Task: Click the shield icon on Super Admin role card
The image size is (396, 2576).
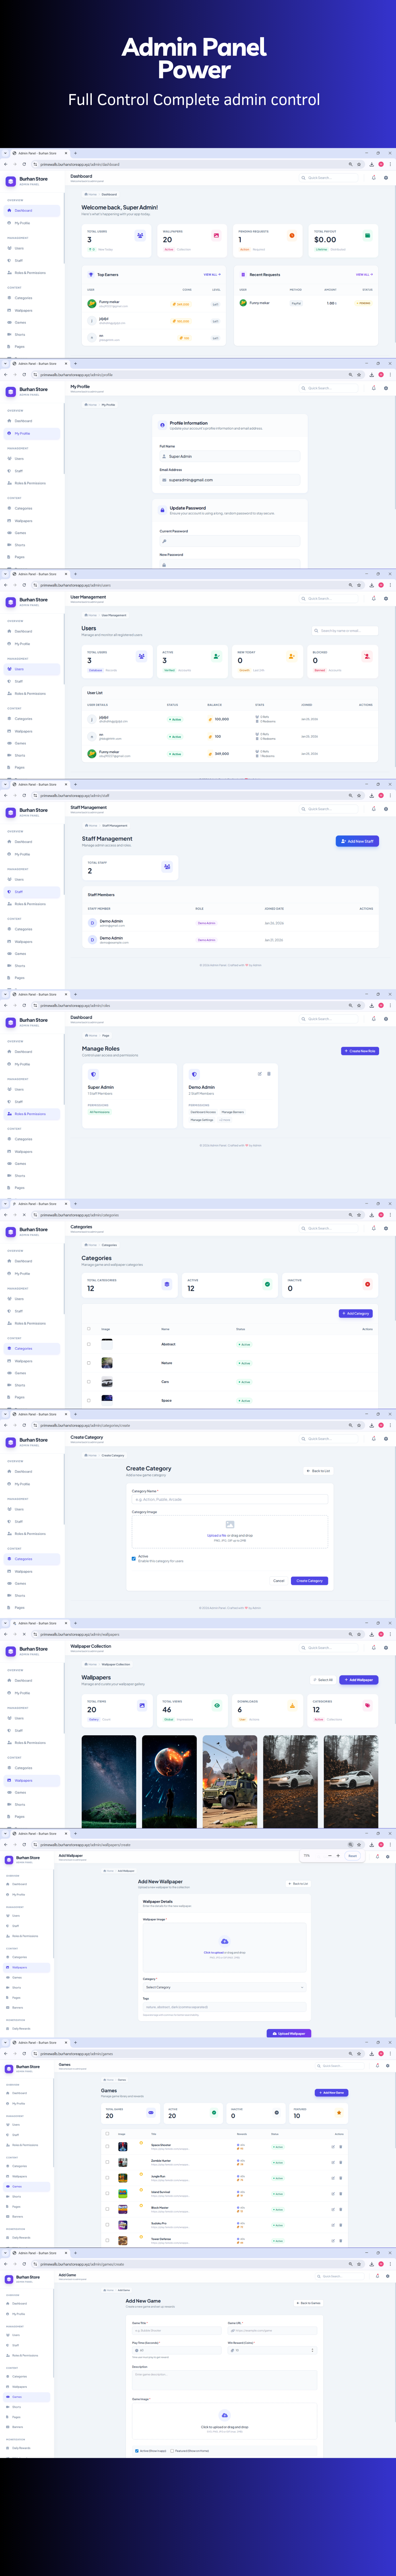Action: tap(93, 1074)
